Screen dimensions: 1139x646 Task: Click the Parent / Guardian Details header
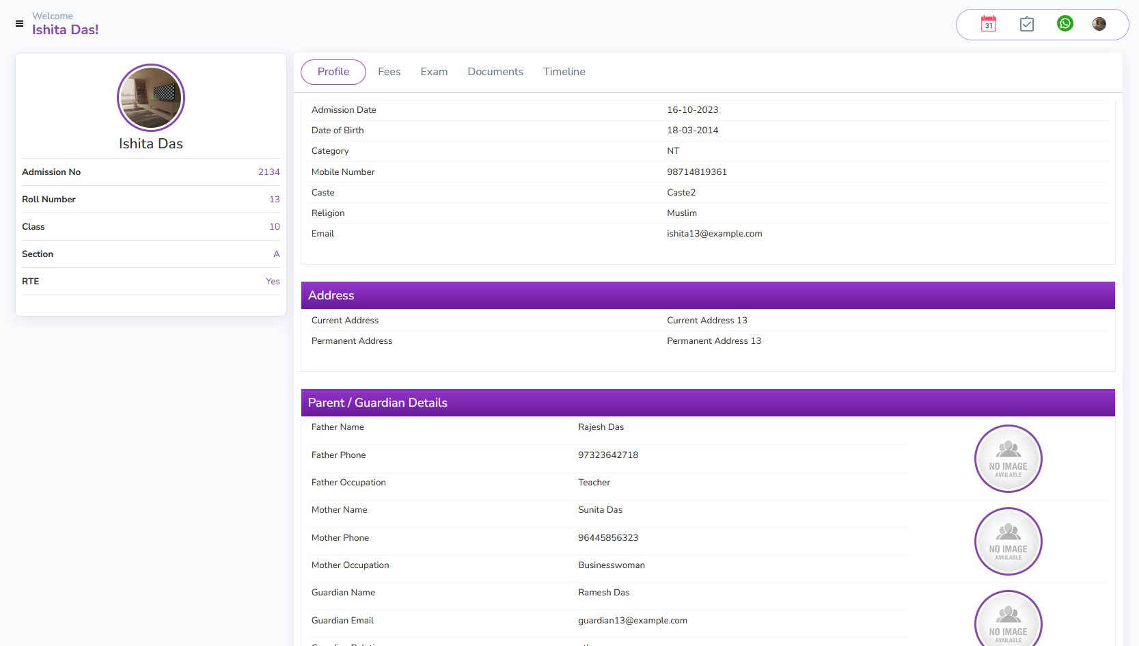tap(378, 403)
